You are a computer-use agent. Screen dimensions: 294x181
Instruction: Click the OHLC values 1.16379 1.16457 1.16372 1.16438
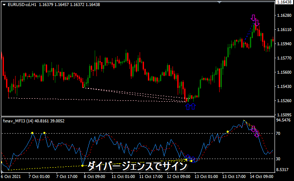69,5
